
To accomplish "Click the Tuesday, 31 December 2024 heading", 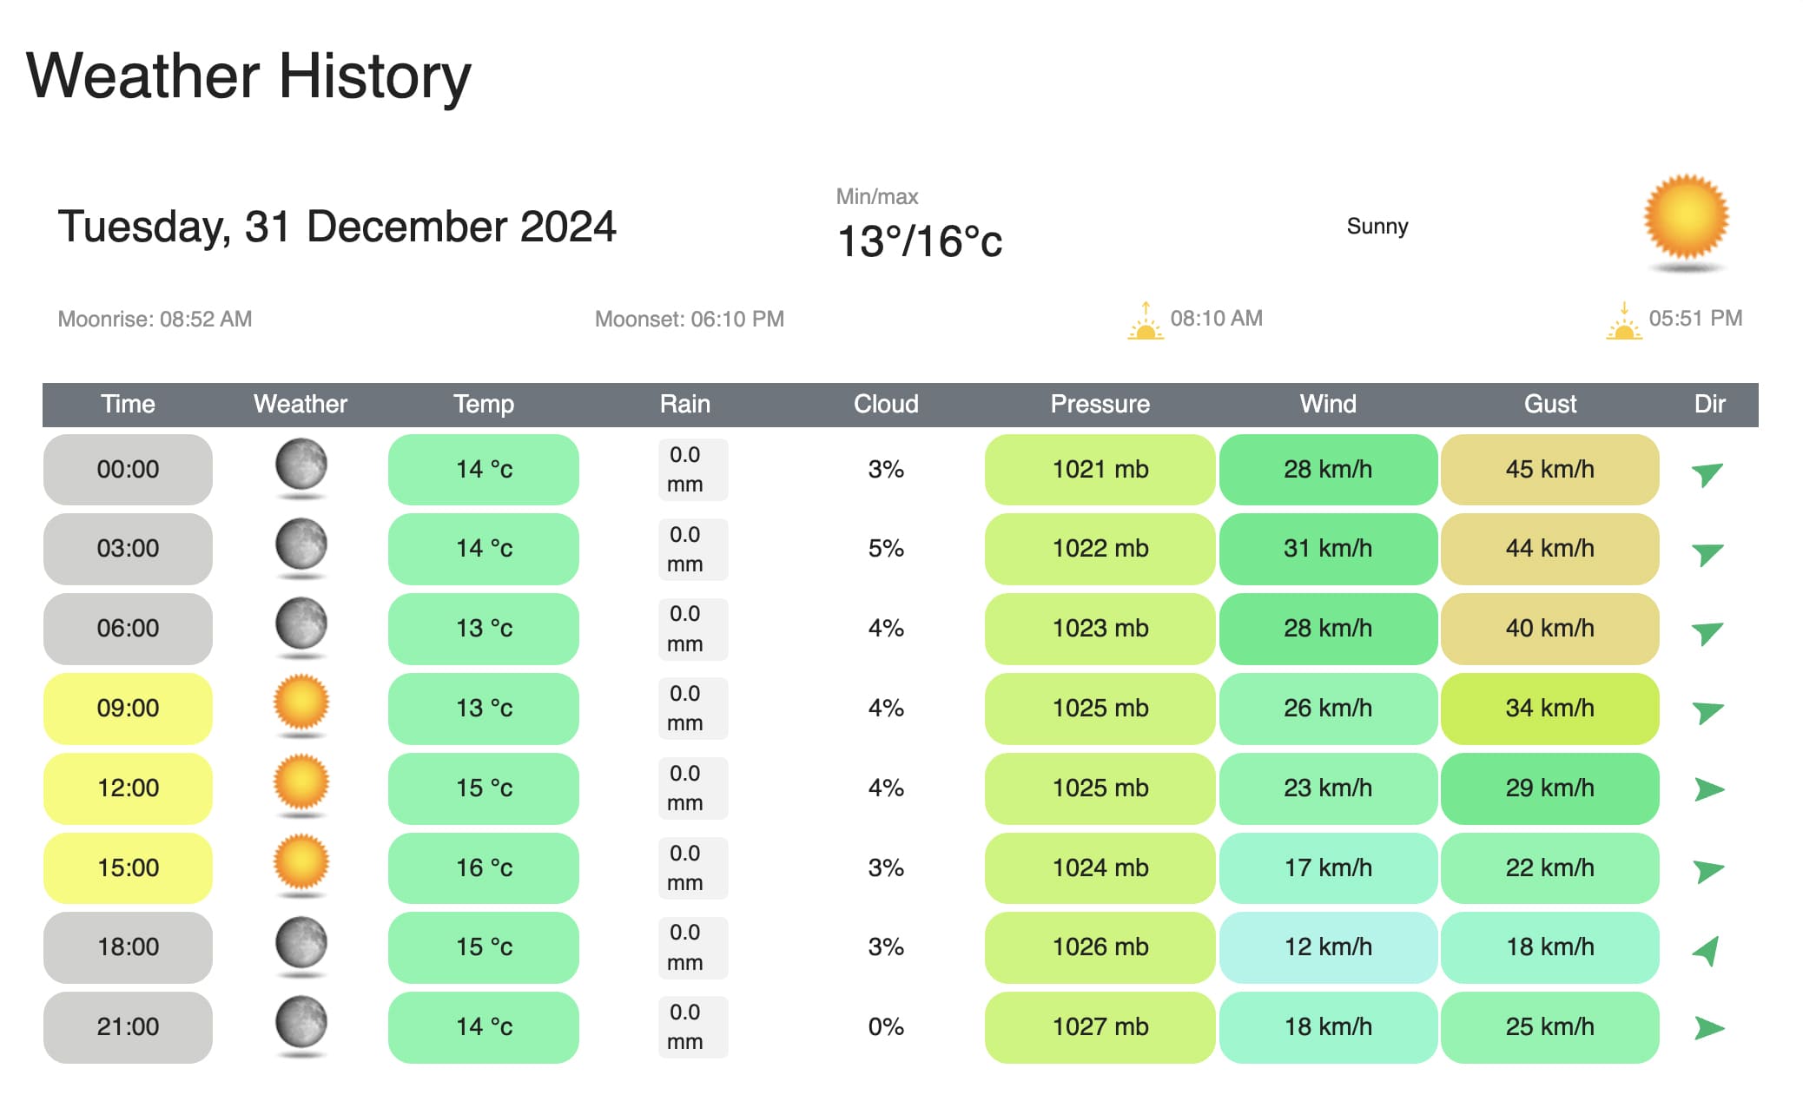I will pyautogui.click(x=337, y=227).
